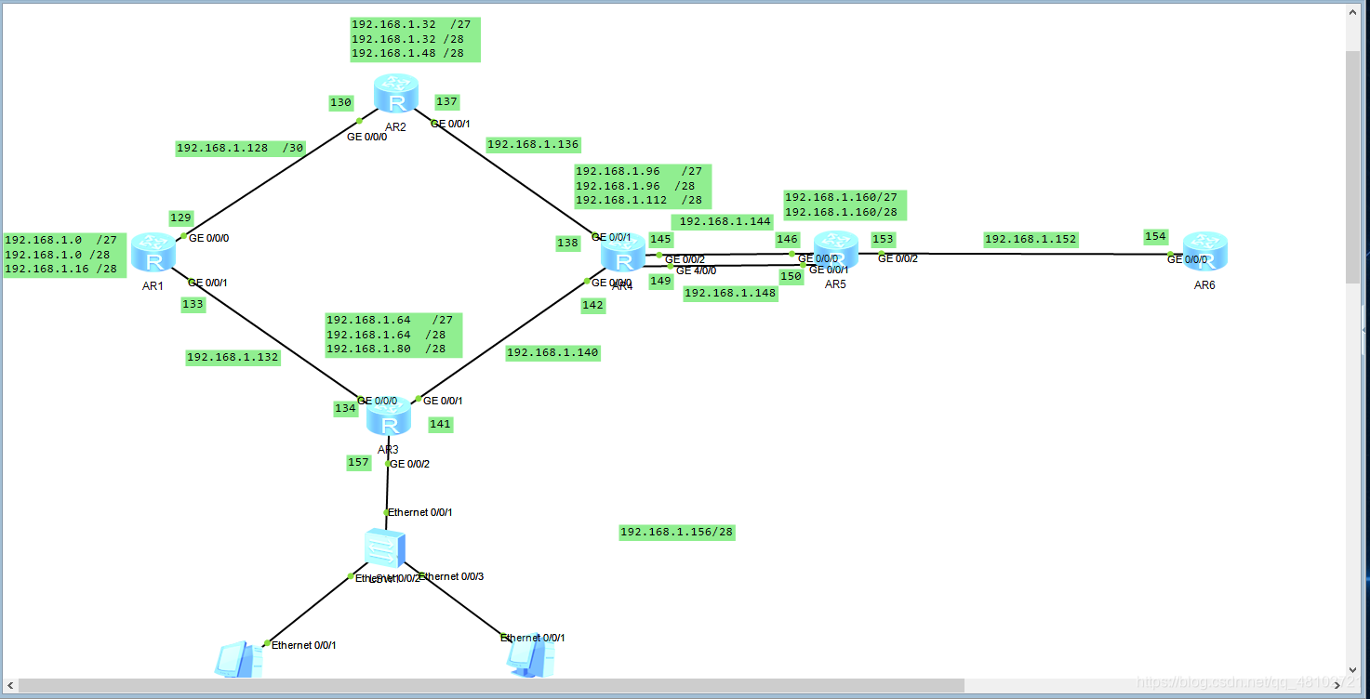Image resolution: width=1370 pixels, height=699 pixels.
Task: Click AR3's GE 0/0/2 port label
Action: pos(410,464)
